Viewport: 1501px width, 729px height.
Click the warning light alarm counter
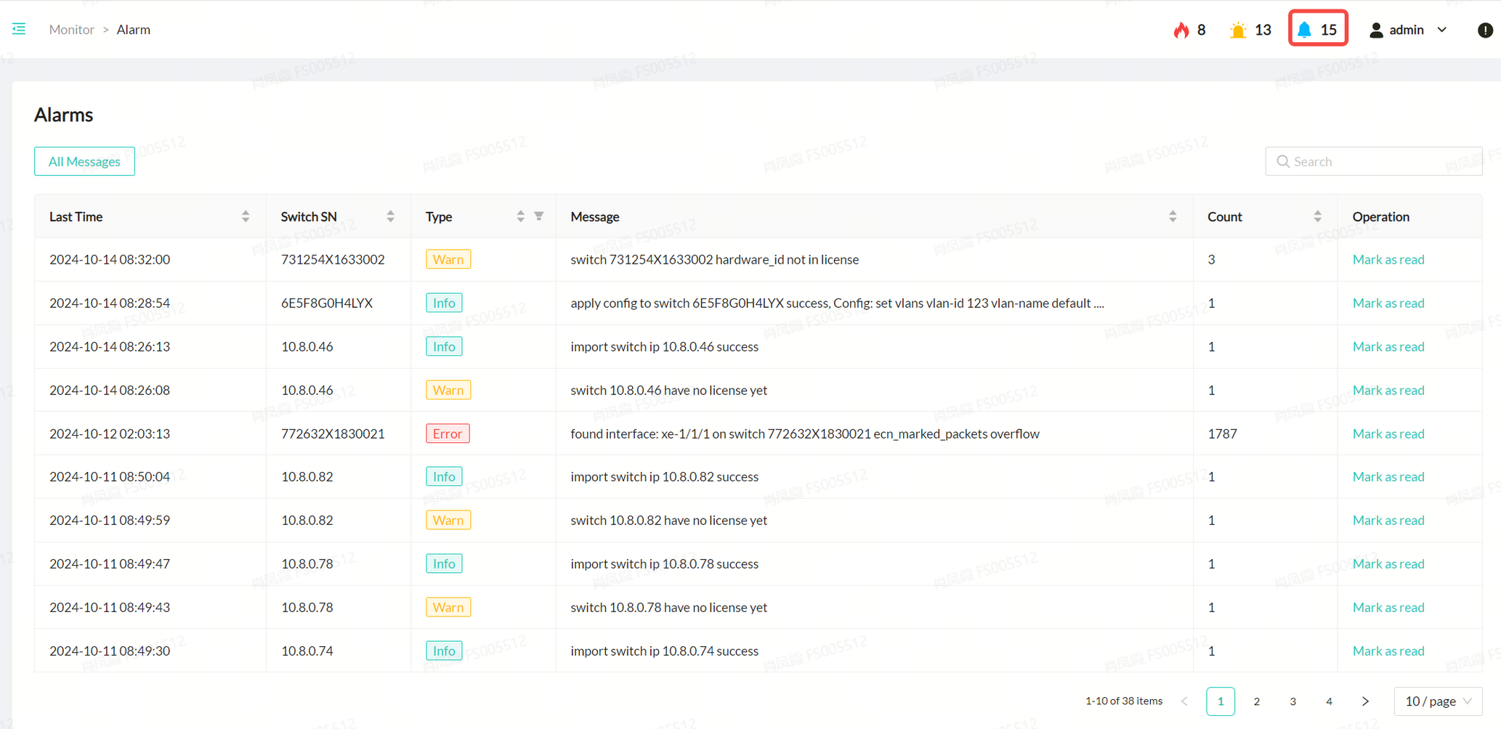point(1250,30)
